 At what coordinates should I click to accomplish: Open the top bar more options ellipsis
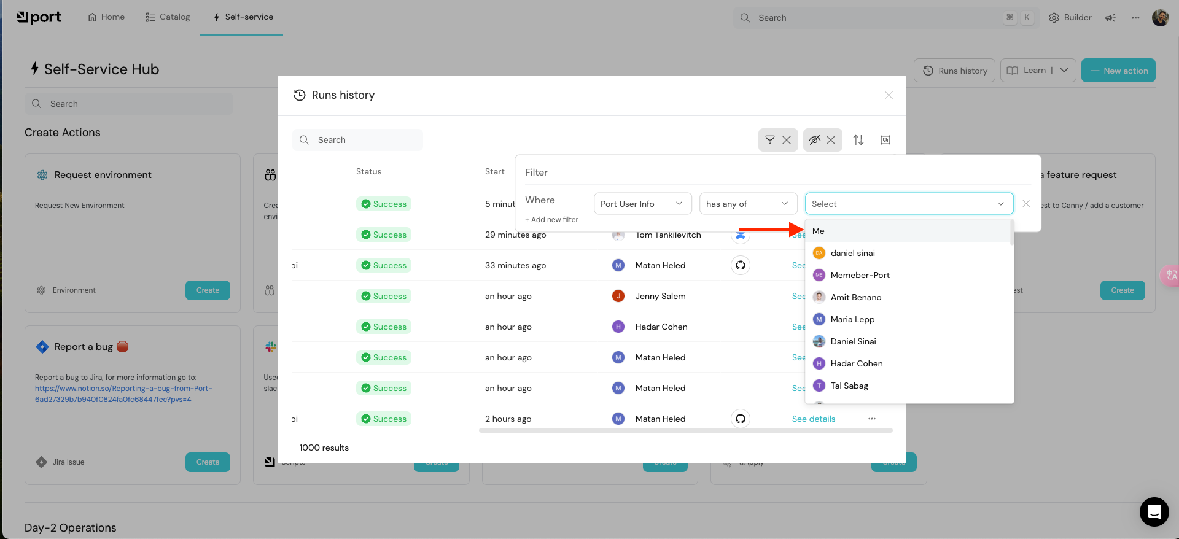pyautogui.click(x=1135, y=18)
